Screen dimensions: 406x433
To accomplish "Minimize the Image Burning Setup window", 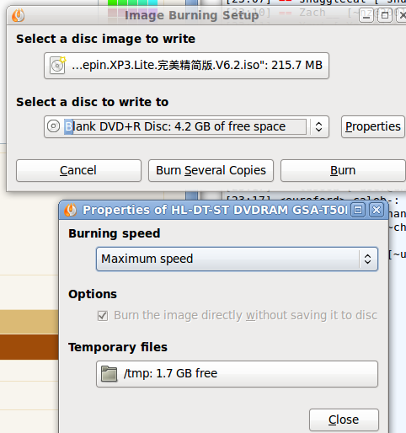I will [x=366, y=15].
